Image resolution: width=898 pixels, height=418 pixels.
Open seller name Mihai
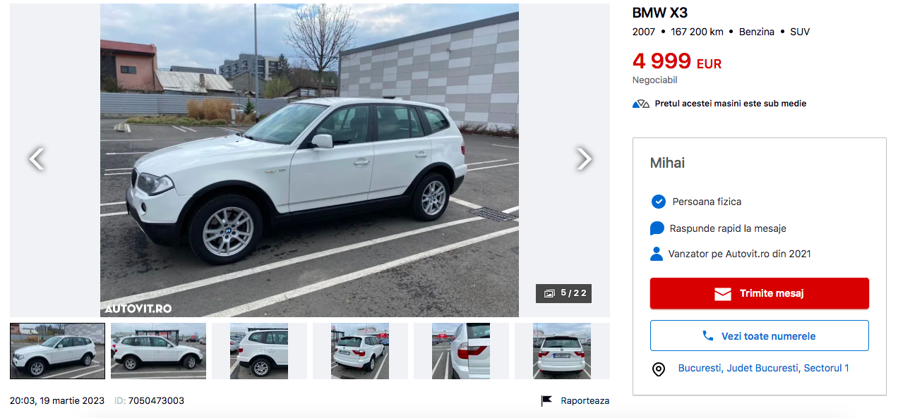click(667, 163)
